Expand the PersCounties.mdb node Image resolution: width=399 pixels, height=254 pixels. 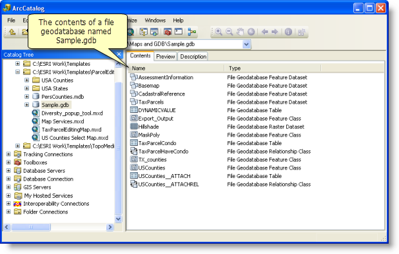pyautogui.click(x=26, y=97)
